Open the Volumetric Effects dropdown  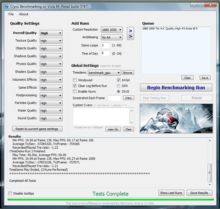click(x=51, y=80)
